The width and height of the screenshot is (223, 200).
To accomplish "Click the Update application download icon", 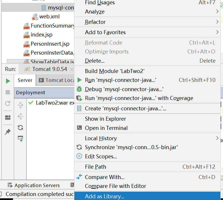I will [20, 139].
